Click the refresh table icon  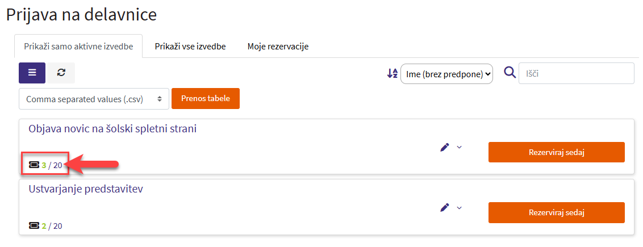point(61,73)
